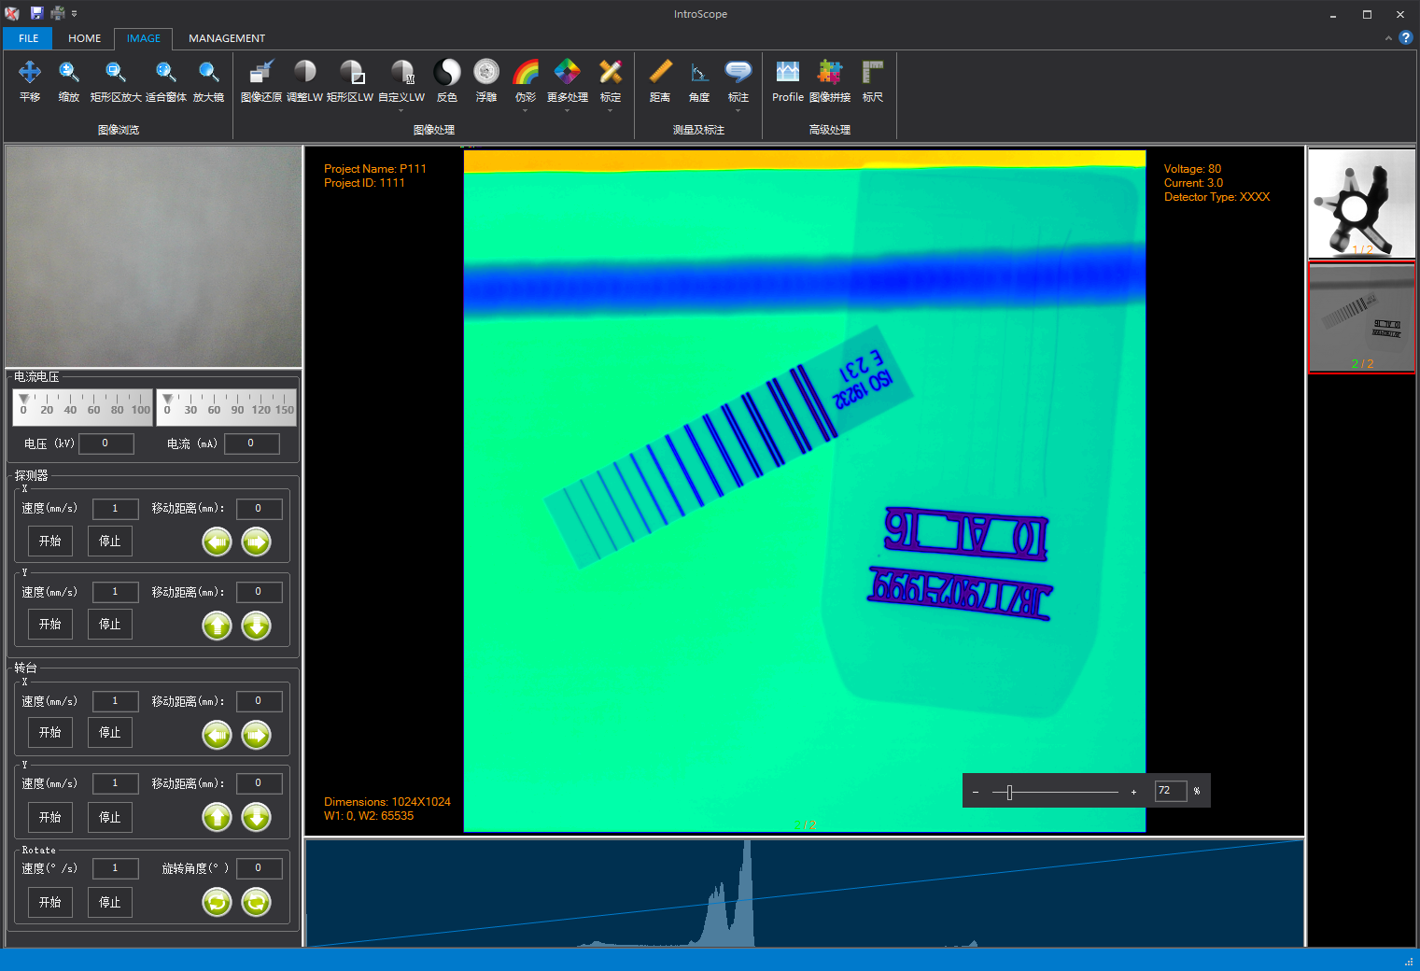Click detector Y move-up arrow button

click(x=218, y=626)
